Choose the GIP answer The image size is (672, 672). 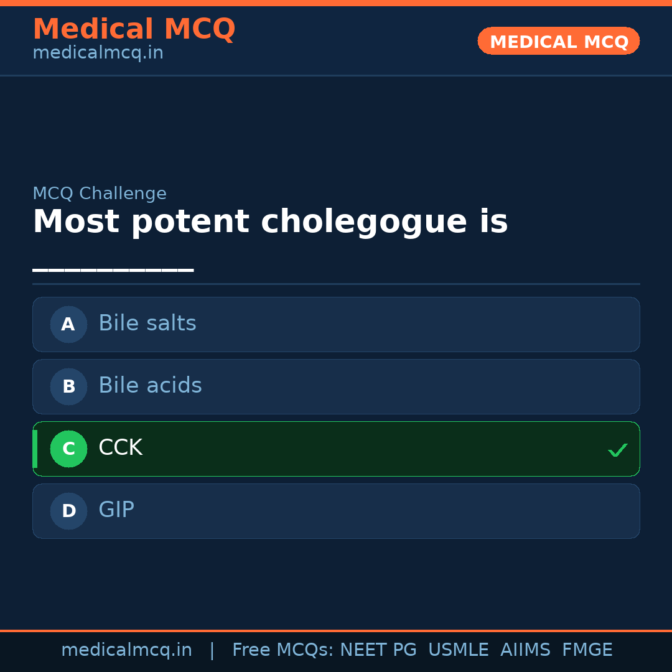[116, 510]
